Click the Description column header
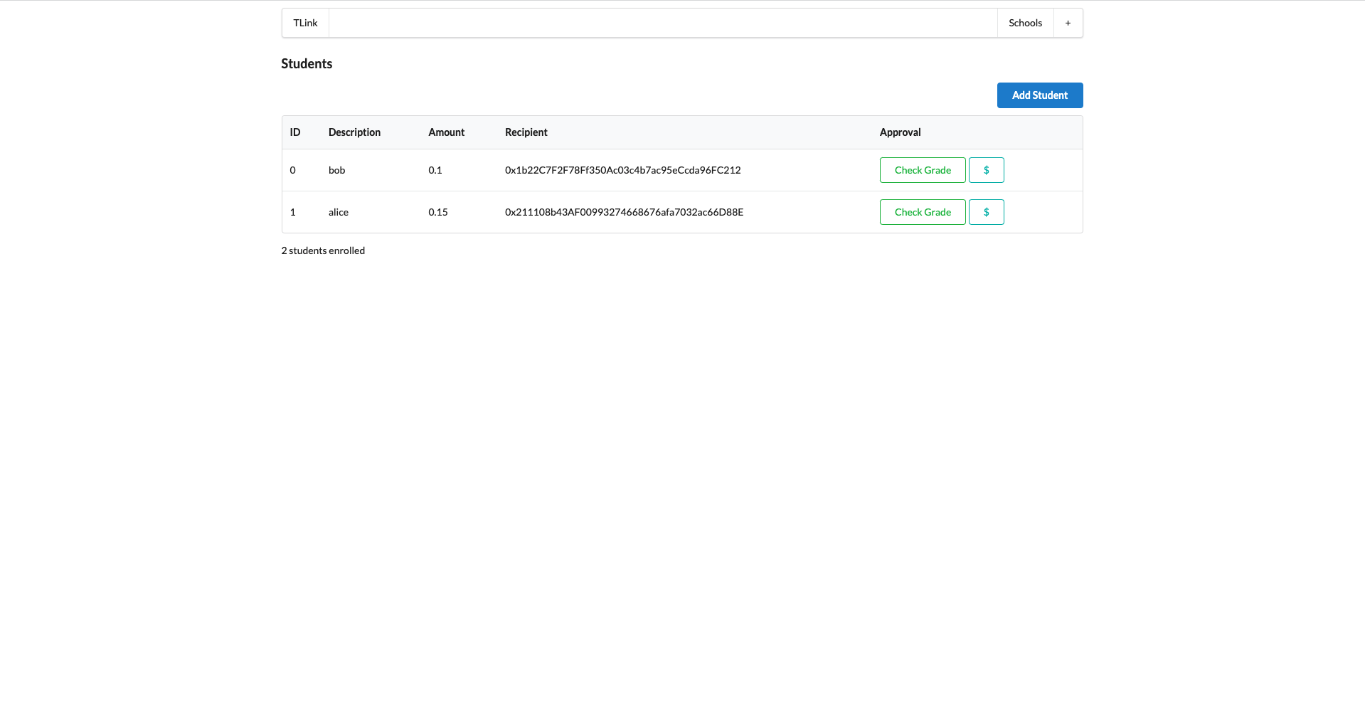 tap(354, 132)
